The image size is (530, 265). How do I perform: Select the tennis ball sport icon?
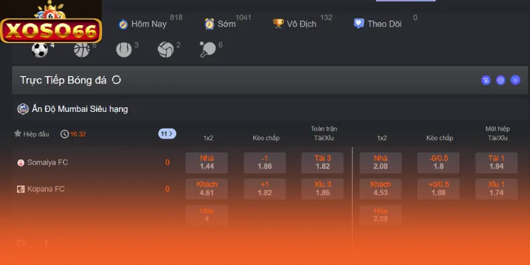pyautogui.click(x=123, y=49)
